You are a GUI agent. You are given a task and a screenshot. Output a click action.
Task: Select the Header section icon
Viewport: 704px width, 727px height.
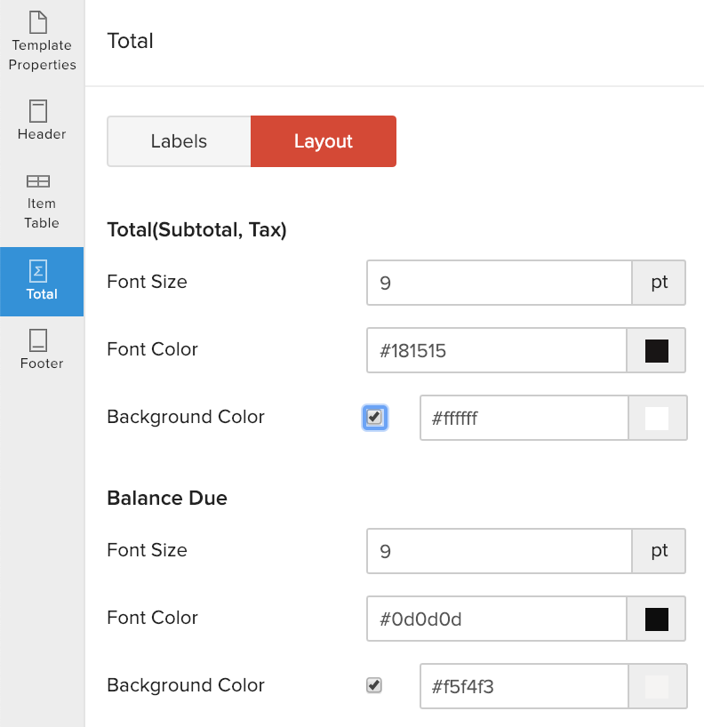[38, 111]
